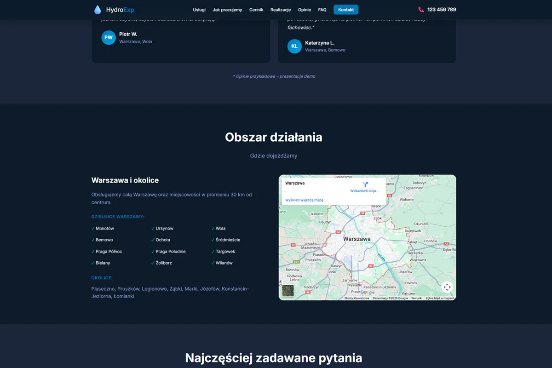Click the 'DZIELNICE WARSZAWY:' label
Image resolution: width=552 pixels, height=368 pixels.
(118, 217)
